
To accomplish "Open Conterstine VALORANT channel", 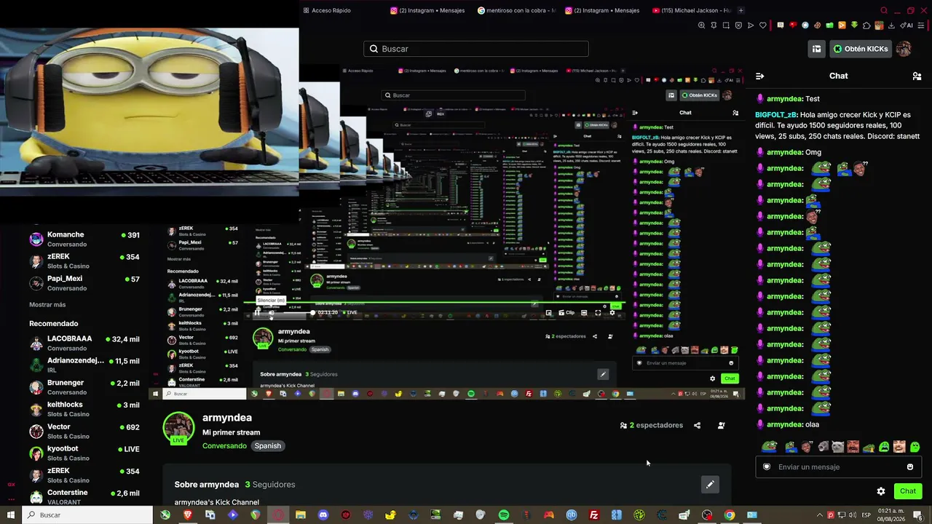I will 84,497.
